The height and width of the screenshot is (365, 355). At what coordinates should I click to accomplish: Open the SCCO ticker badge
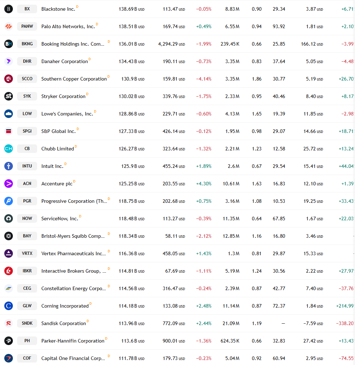27,79
